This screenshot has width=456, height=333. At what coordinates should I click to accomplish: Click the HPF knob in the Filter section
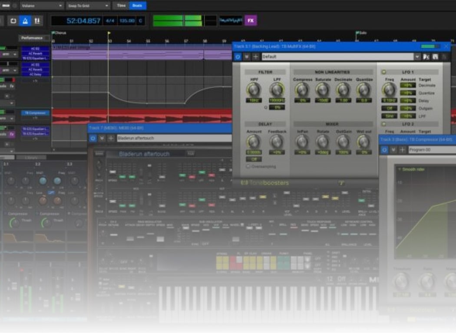(x=253, y=90)
